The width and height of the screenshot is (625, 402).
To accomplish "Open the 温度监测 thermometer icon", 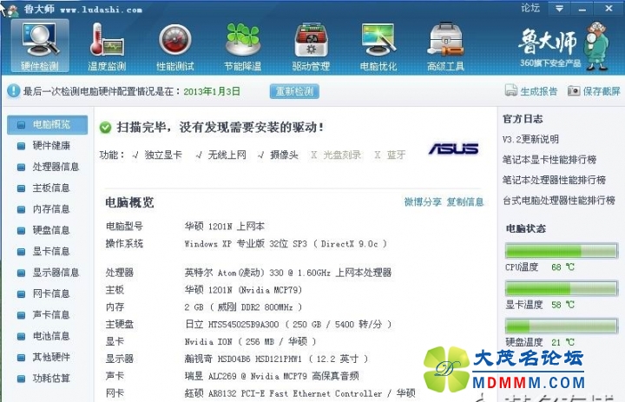I will click(107, 46).
